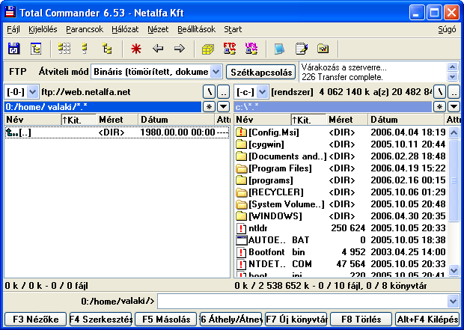The width and height of the screenshot is (464, 330).
Task: Click the pack files yellow box icon
Action: pos(208,49)
